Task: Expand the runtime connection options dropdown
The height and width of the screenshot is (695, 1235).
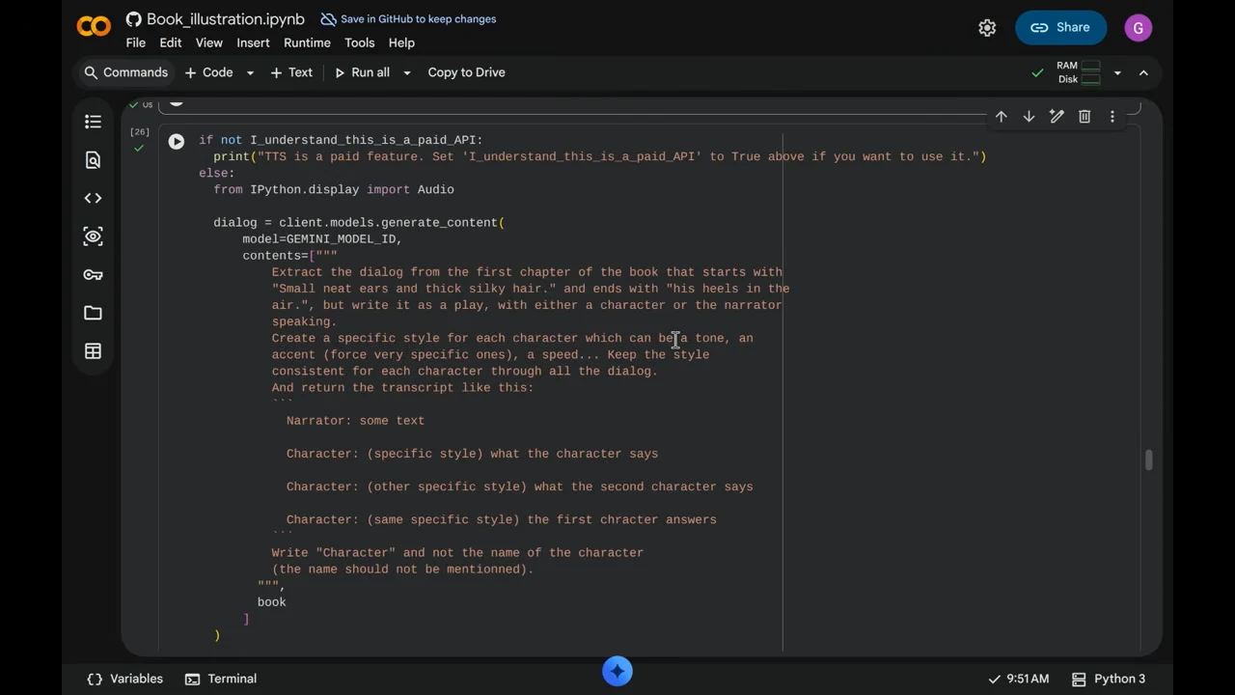Action: pyautogui.click(x=1117, y=72)
